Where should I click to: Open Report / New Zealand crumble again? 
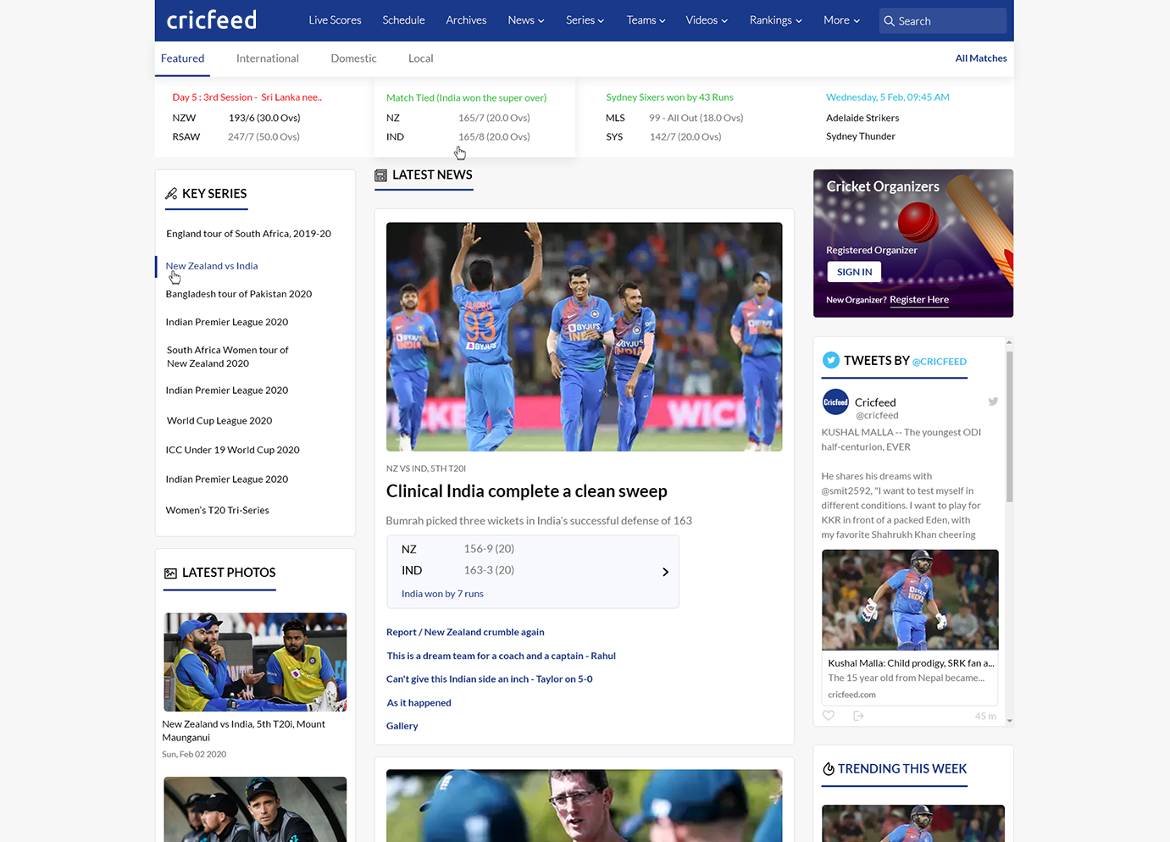click(465, 633)
